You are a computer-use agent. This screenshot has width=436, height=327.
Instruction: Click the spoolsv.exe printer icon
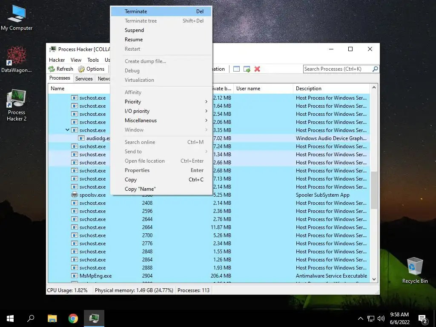pos(74,195)
